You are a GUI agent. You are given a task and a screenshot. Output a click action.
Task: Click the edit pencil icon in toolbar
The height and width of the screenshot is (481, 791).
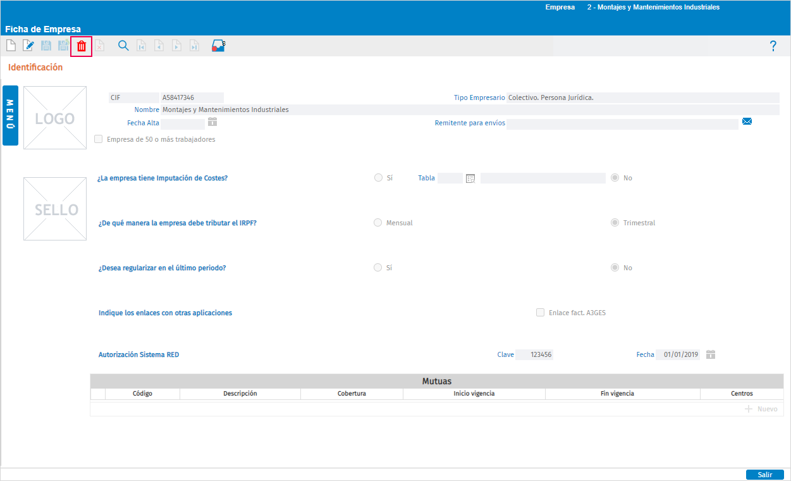(28, 46)
